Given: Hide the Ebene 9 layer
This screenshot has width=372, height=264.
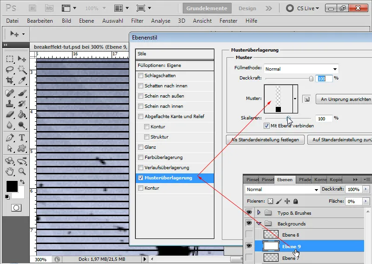Looking at the screenshot, I should (x=249, y=246).
